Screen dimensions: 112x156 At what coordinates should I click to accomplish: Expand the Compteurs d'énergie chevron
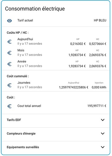tap(103, 134)
